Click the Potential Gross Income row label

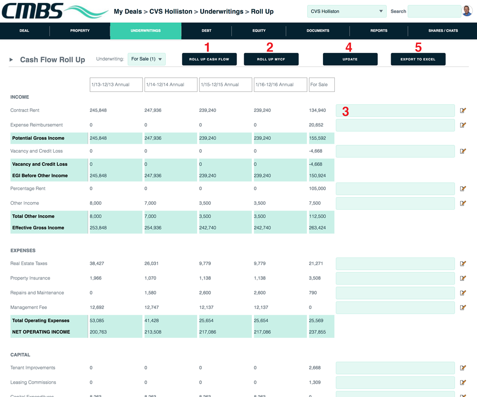point(38,138)
